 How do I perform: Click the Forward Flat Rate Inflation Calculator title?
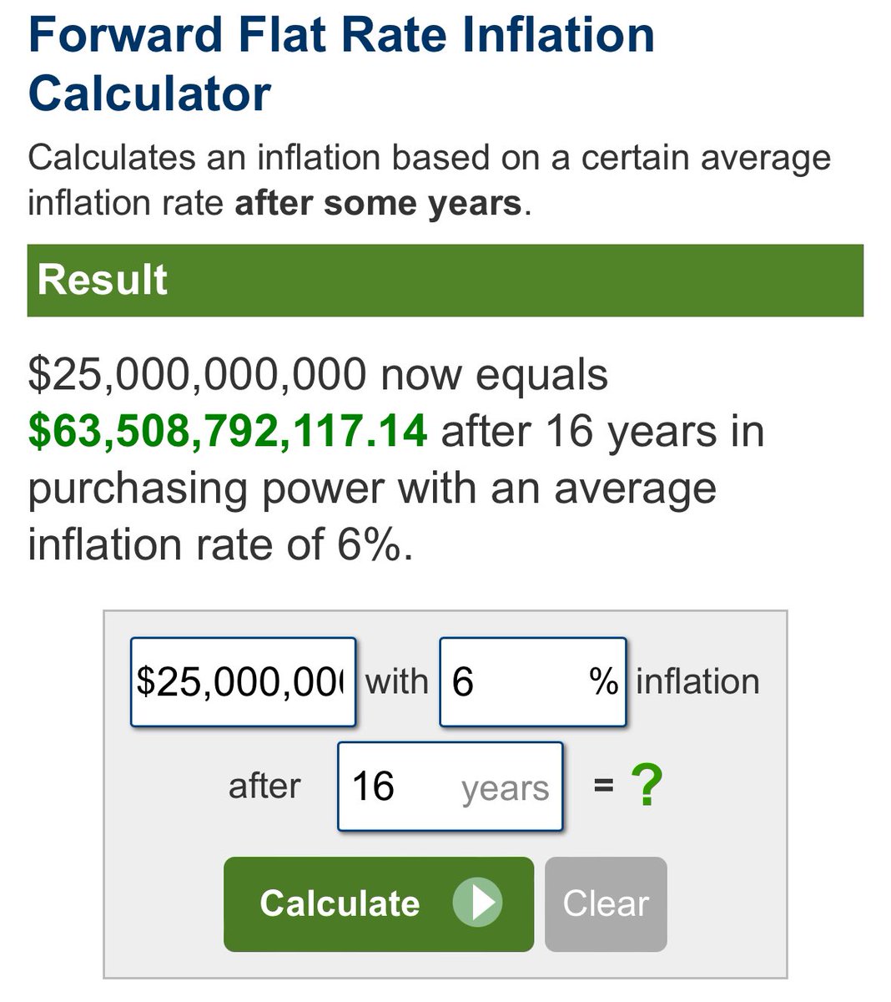pos(341,63)
